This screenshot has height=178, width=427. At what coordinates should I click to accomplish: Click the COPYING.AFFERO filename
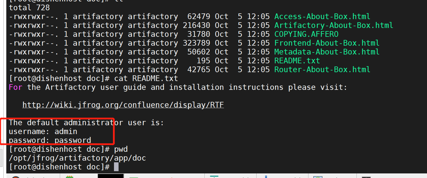pyautogui.click(x=306, y=34)
